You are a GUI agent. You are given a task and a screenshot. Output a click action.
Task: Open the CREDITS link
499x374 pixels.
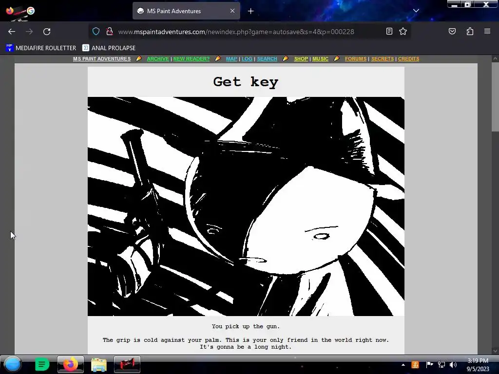(x=409, y=59)
